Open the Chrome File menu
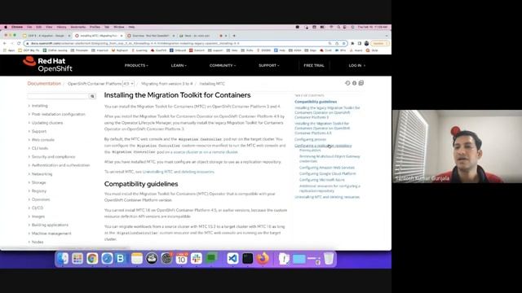 coord(29,27)
